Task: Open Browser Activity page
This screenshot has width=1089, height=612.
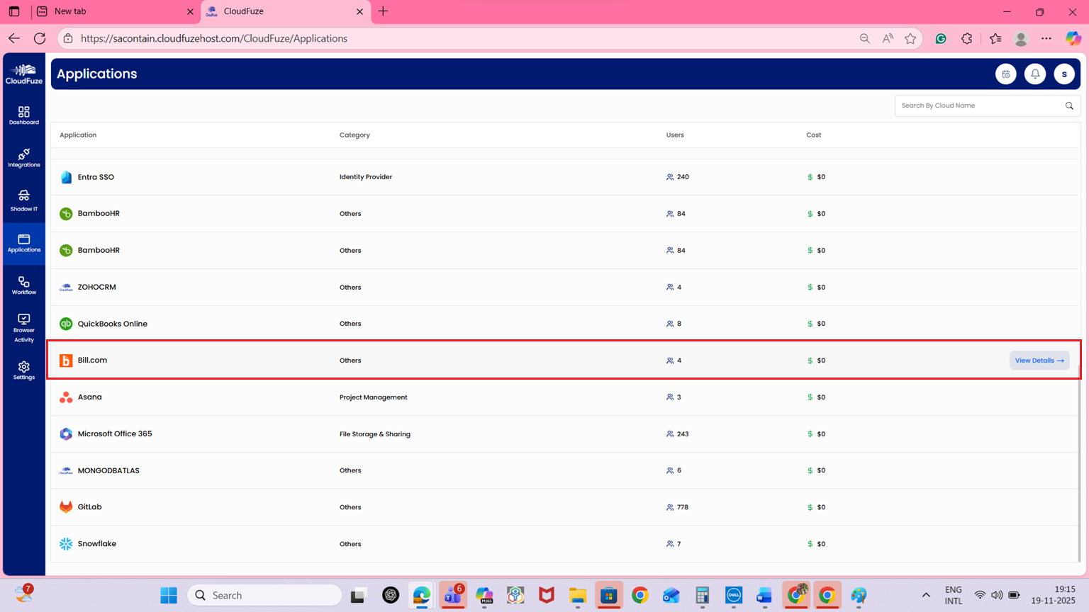Action: click(24, 328)
